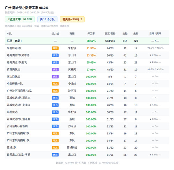Click the 61/61 cell

tap(110, 155)
